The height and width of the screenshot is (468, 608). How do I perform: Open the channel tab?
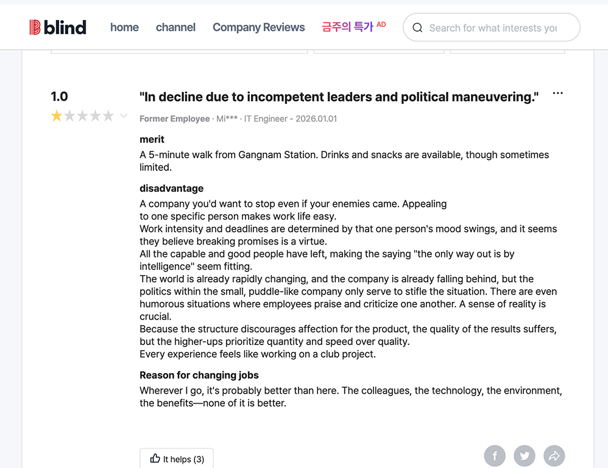click(x=175, y=27)
